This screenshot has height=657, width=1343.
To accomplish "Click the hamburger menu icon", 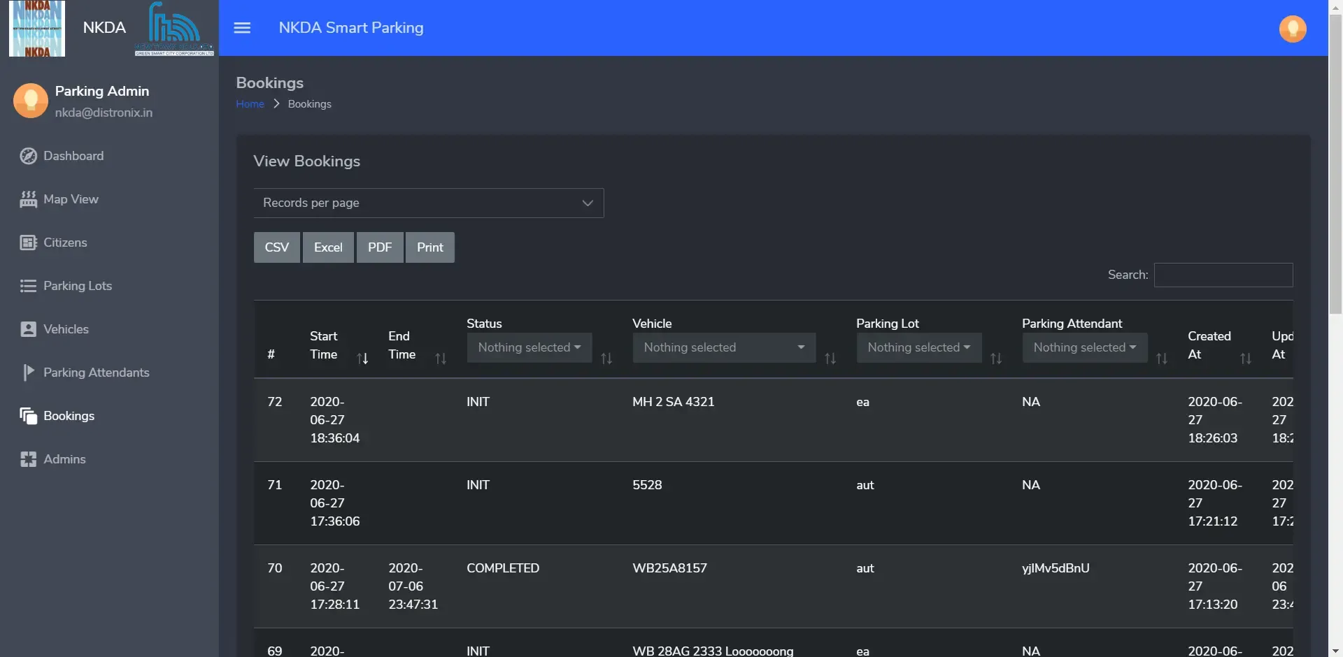I will [x=242, y=27].
